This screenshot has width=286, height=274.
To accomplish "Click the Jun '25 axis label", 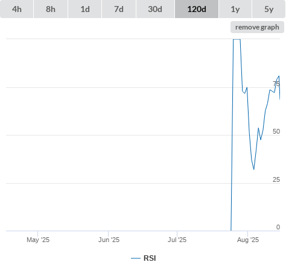I will point(109,240).
